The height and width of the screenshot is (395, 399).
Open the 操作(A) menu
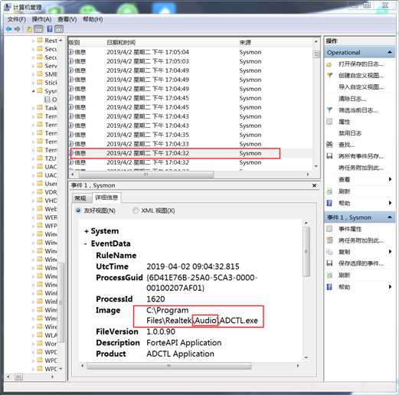point(41,19)
